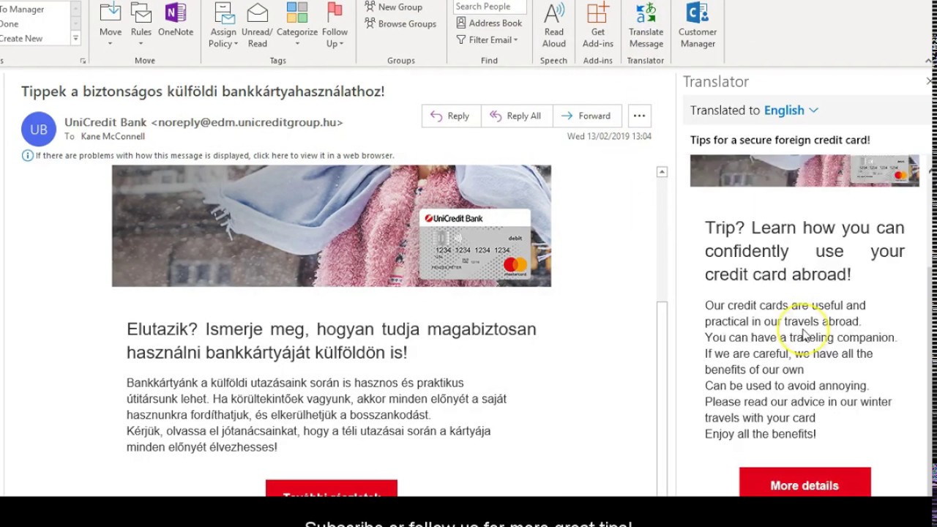Screen dimensions: 937x527
Task: Open Browse Groups
Action: (400, 23)
